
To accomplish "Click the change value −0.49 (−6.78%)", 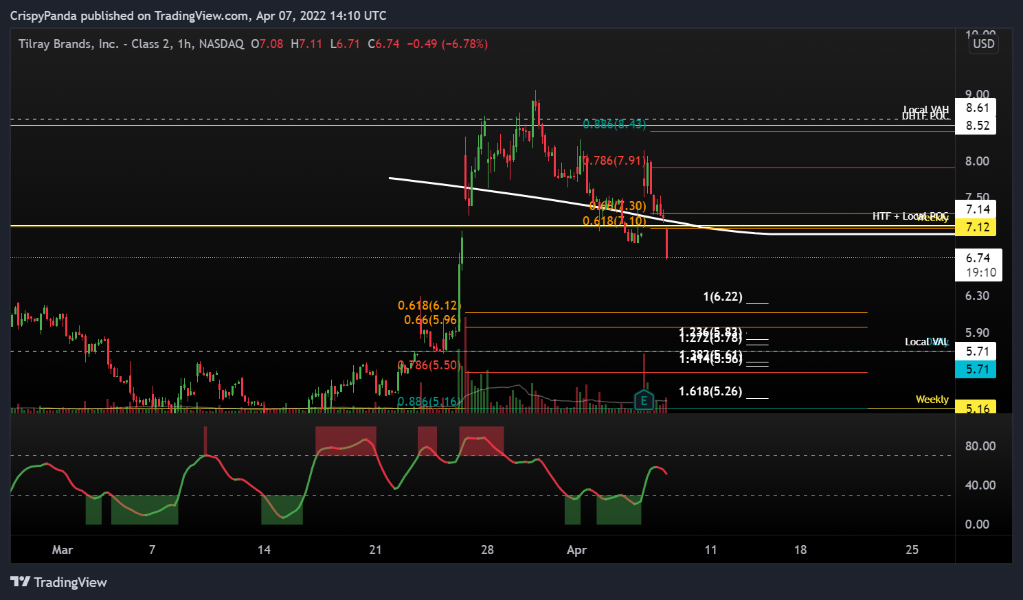I will click(x=447, y=44).
